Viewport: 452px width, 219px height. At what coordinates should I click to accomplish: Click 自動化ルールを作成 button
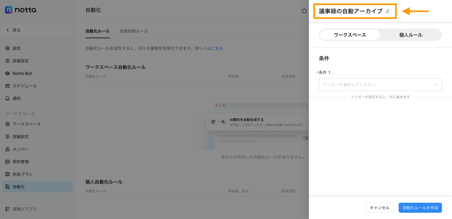click(420, 208)
